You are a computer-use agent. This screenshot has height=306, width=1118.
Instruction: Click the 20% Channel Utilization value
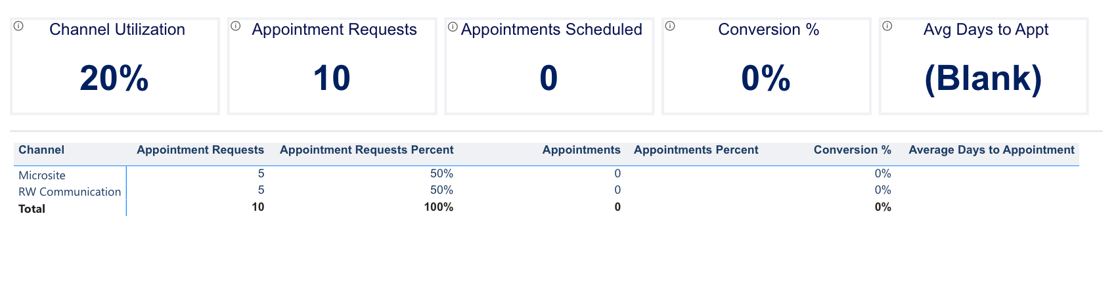(x=114, y=79)
